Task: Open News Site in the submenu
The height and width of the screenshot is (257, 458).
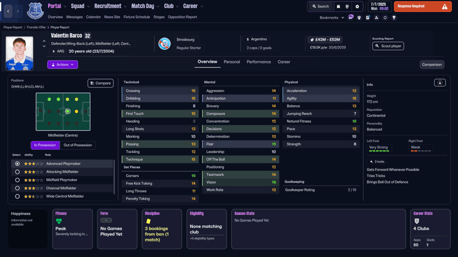Action: pos(112,17)
